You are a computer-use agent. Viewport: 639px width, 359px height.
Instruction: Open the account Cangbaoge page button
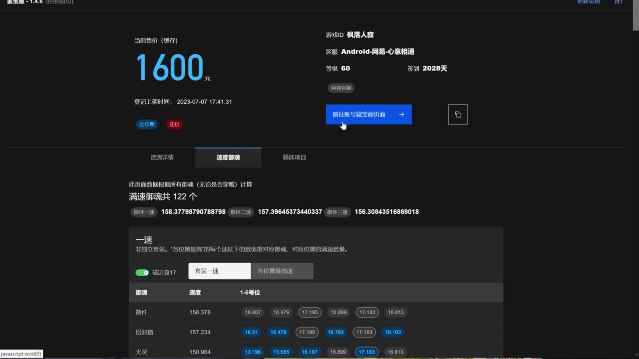[x=368, y=115]
